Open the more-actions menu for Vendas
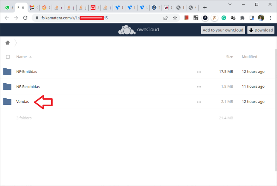Screen dimensions: 277x186 tap(199, 102)
